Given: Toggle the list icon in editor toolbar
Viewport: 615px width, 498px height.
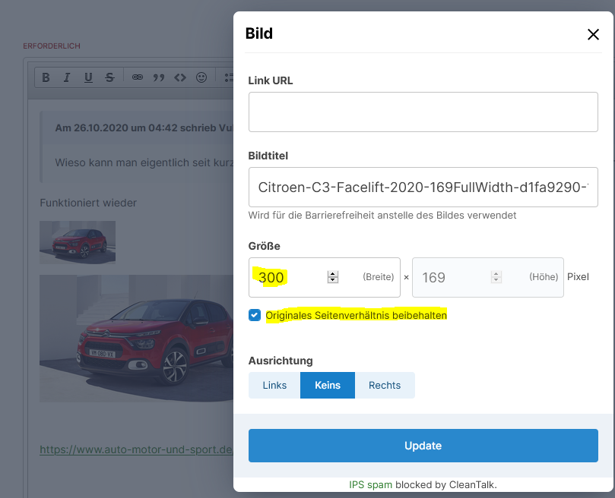Looking at the screenshot, I should 229,77.
